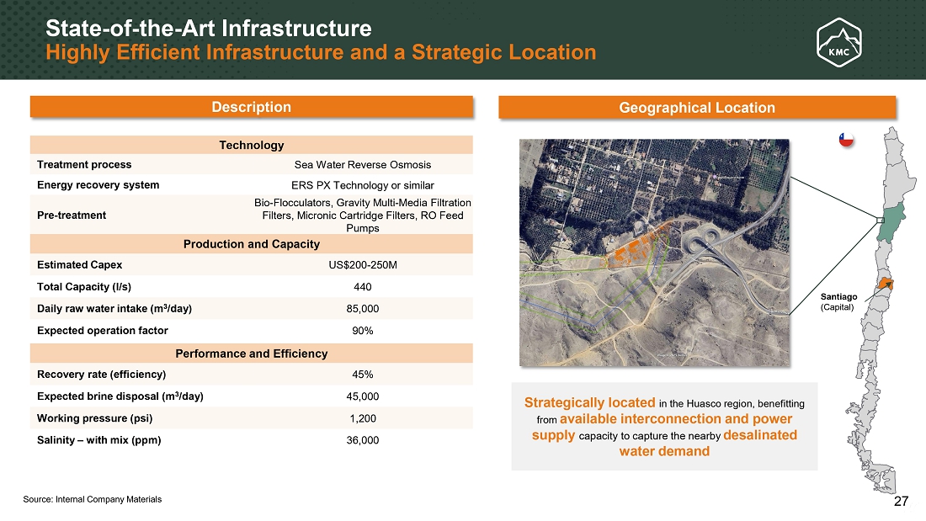Screen dimensions: 926x521
Task: Click the Sea Water Reverse Osmosis cell
Action: pos(362,165)
